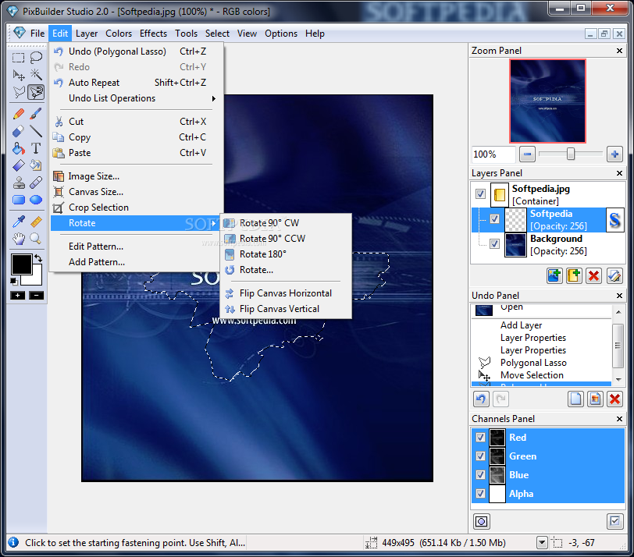Select the Magic Wand tool

tap(36, 75)
